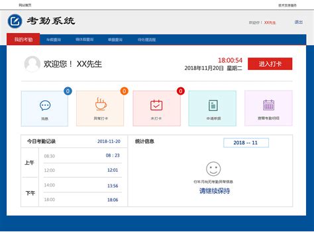314x242 pixels.
Task: Click the blue 0 badge on messages
Action: tap(68, 91)
